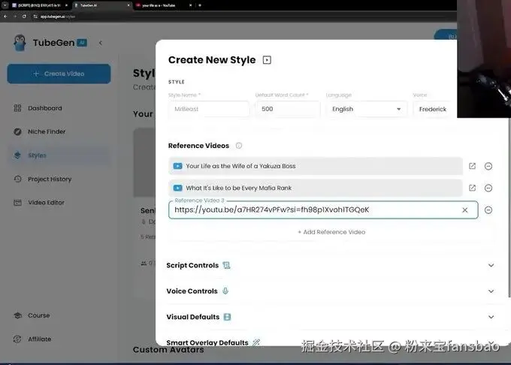The height and width of the screenshot is (365, 511).
Task: Switch to the YouTube browser tab
Action: [x=163, y=5]
